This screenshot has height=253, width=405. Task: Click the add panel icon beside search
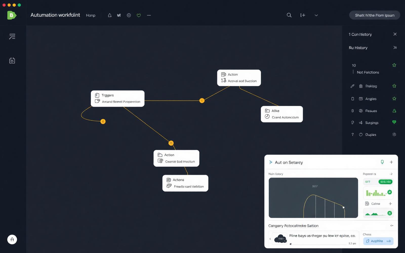pos(303,15)
